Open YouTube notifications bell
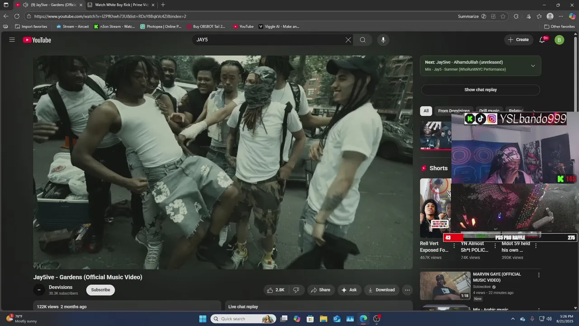The image size is (579, 326). (x=542, y=40)
